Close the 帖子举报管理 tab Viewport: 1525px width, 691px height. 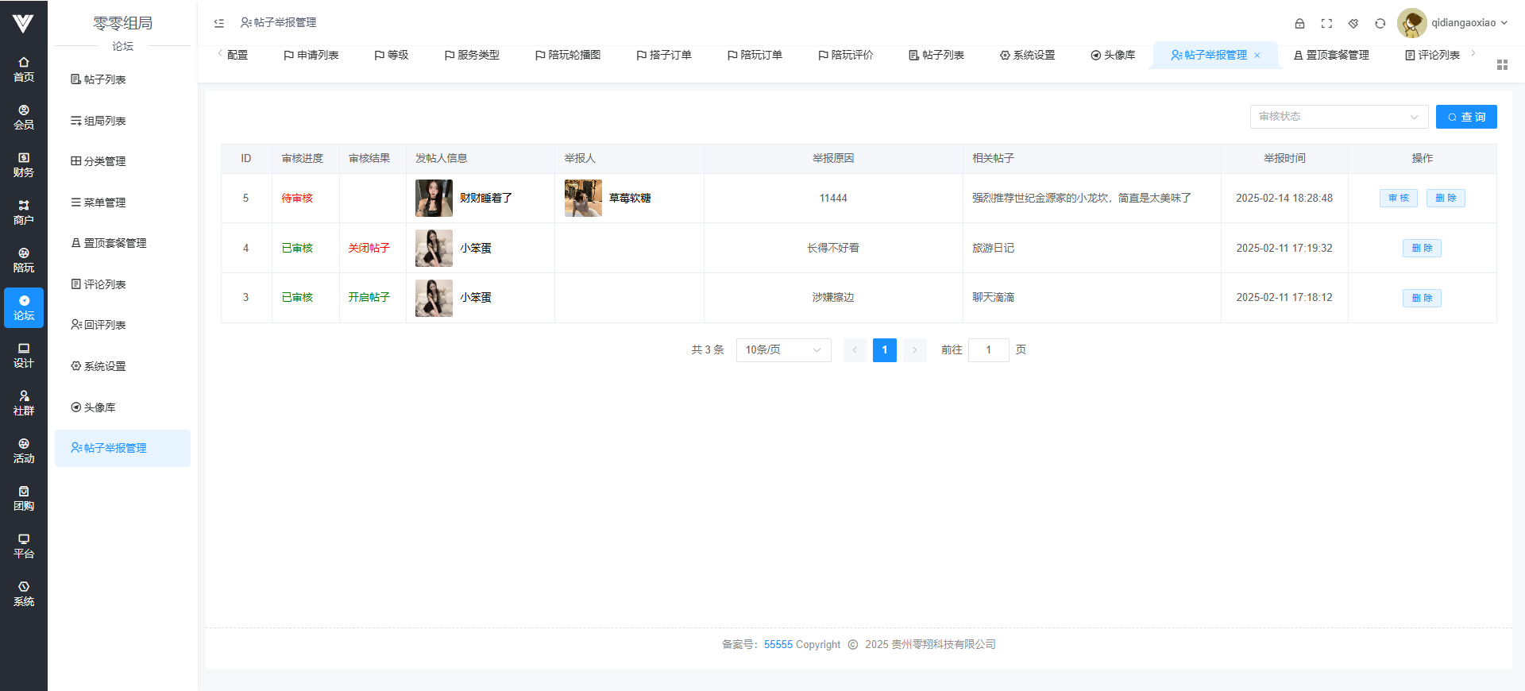(1257, 56)
